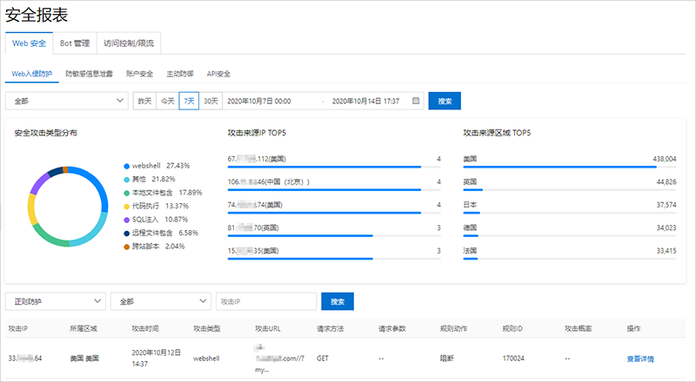
Task: Switch to the Bot 管理 tab
Action: 75,43
